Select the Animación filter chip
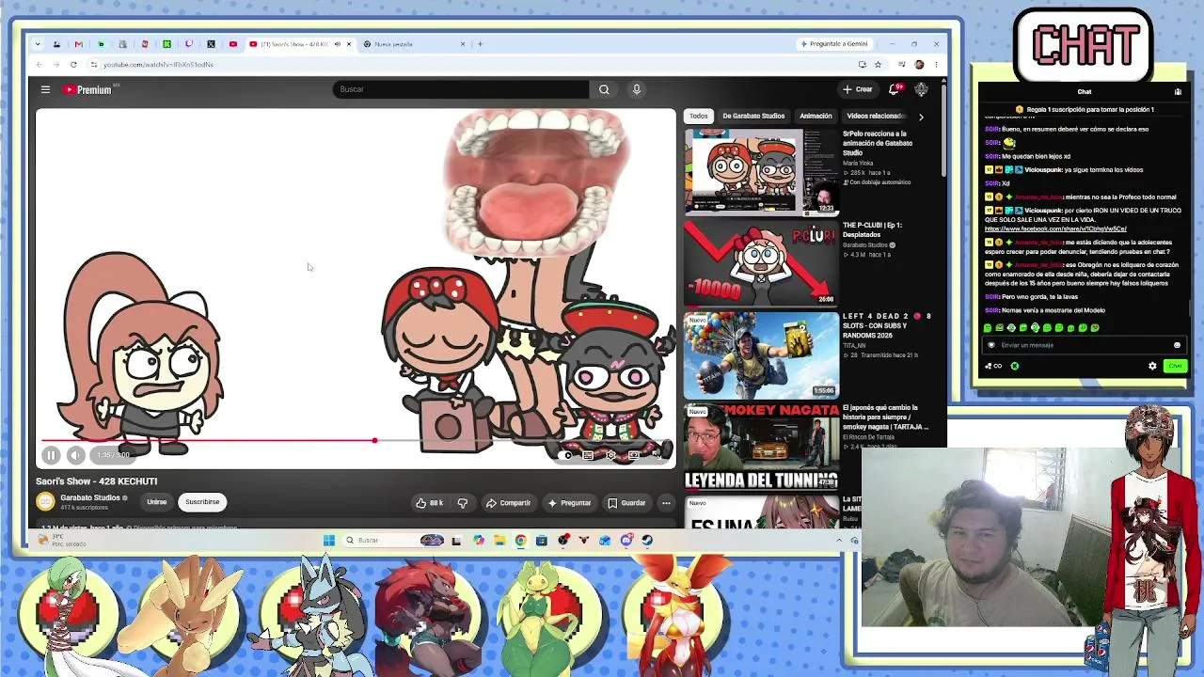Image resolution: width=1204 pixels, height=677 pixels. [816, 116]
